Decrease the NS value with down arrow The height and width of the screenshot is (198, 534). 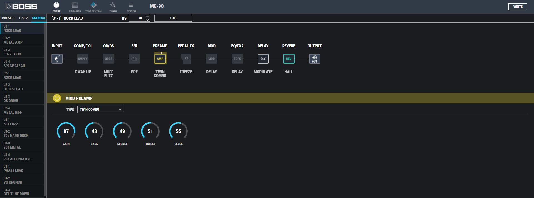point(147,20)
